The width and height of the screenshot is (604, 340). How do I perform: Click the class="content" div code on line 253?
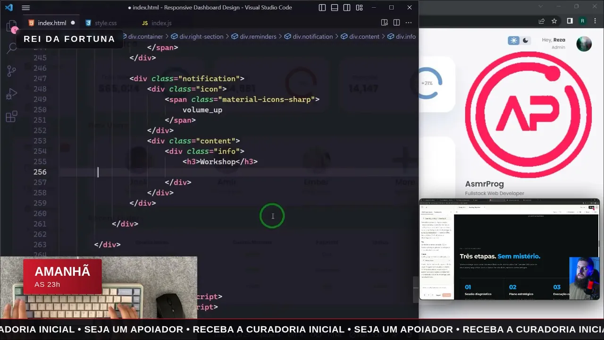(193, 141)
